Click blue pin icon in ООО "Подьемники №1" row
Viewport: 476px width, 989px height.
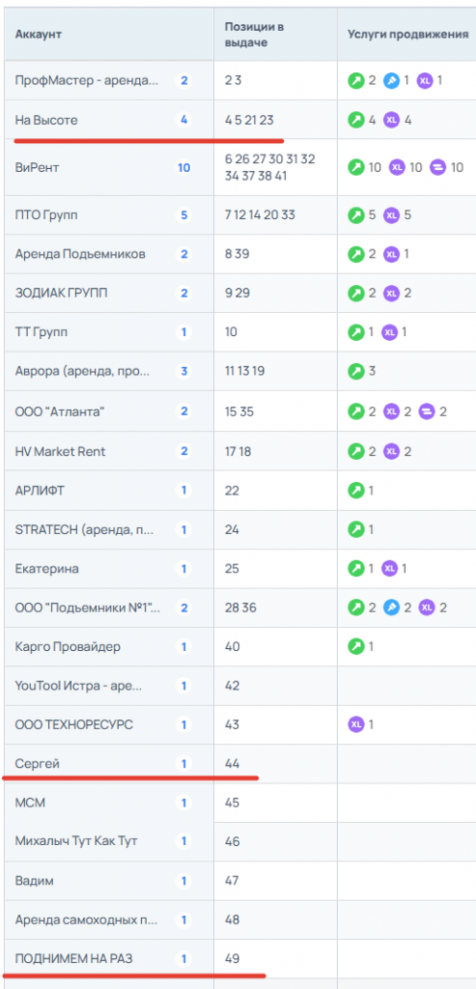pyautogui.click(x=392, y=608)
